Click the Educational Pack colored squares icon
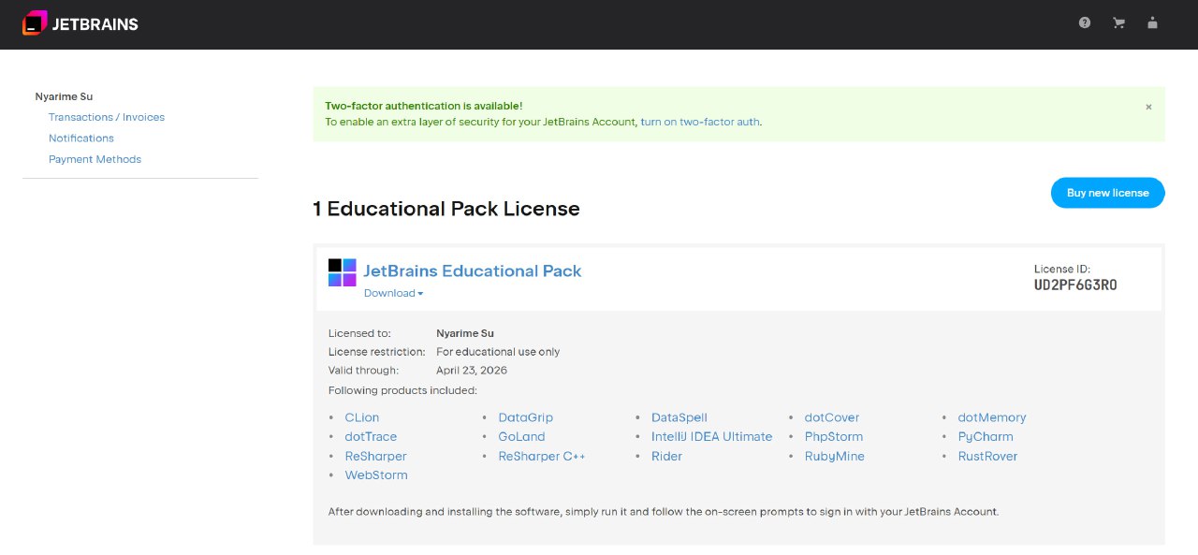This screenshot has width=1198, height=555. click(343, 272)
